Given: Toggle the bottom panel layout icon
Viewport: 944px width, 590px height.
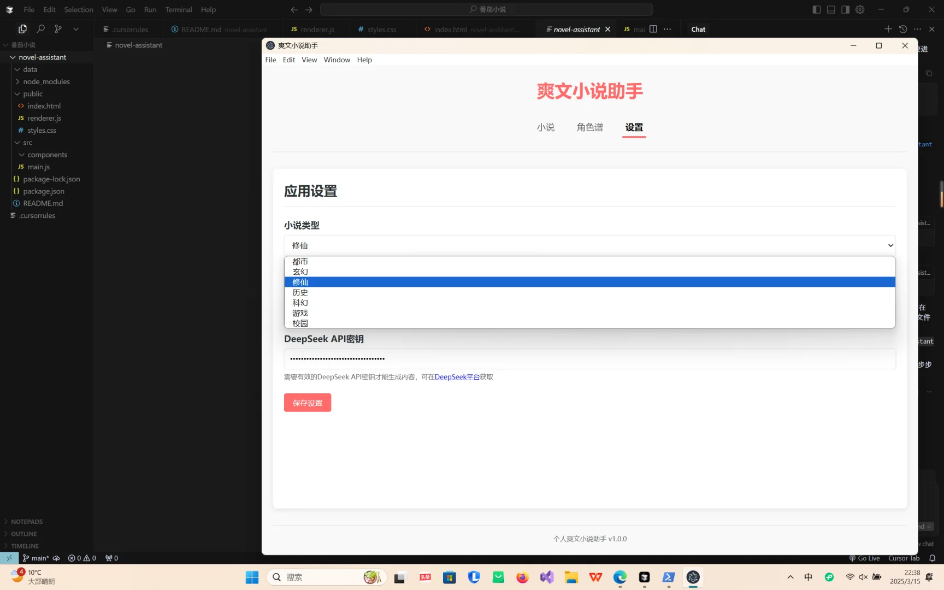Looking at the screenshot, I should (830, 9).
